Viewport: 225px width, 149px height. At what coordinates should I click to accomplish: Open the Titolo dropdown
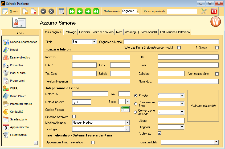point(94,42)
